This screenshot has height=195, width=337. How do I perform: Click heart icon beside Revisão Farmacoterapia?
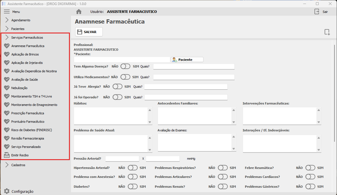(7, 138)
